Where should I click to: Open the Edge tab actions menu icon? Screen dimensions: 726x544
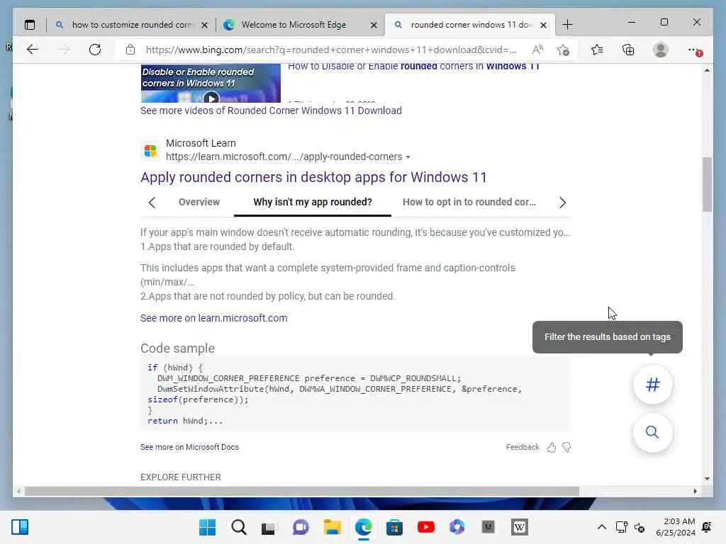click(x=30, y=25)
